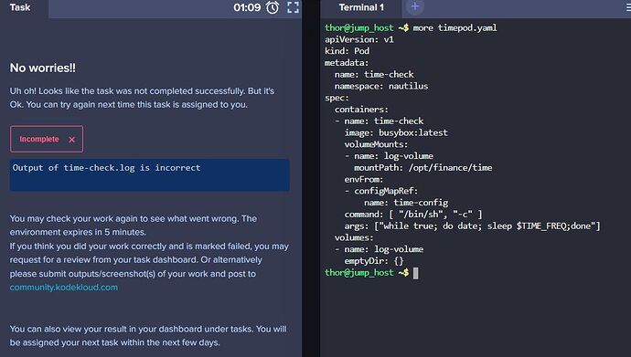Click the 'spec:' line
Screen dimensions: 631x357
click(x=337, y=98)
